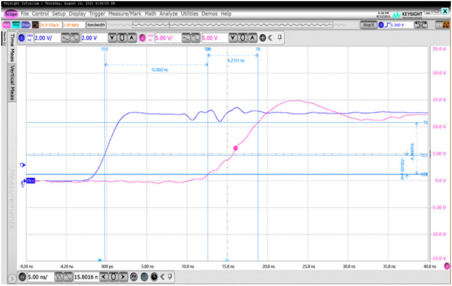Open the Trigger menu
This screenshot has height=286, width=452.
pyautogui.click(x=97, y=13)
